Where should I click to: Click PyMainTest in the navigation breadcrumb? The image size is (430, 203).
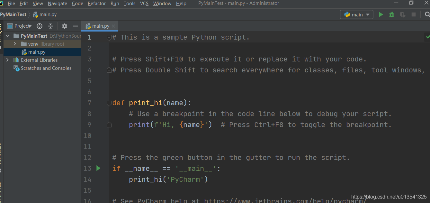point(13,14)
